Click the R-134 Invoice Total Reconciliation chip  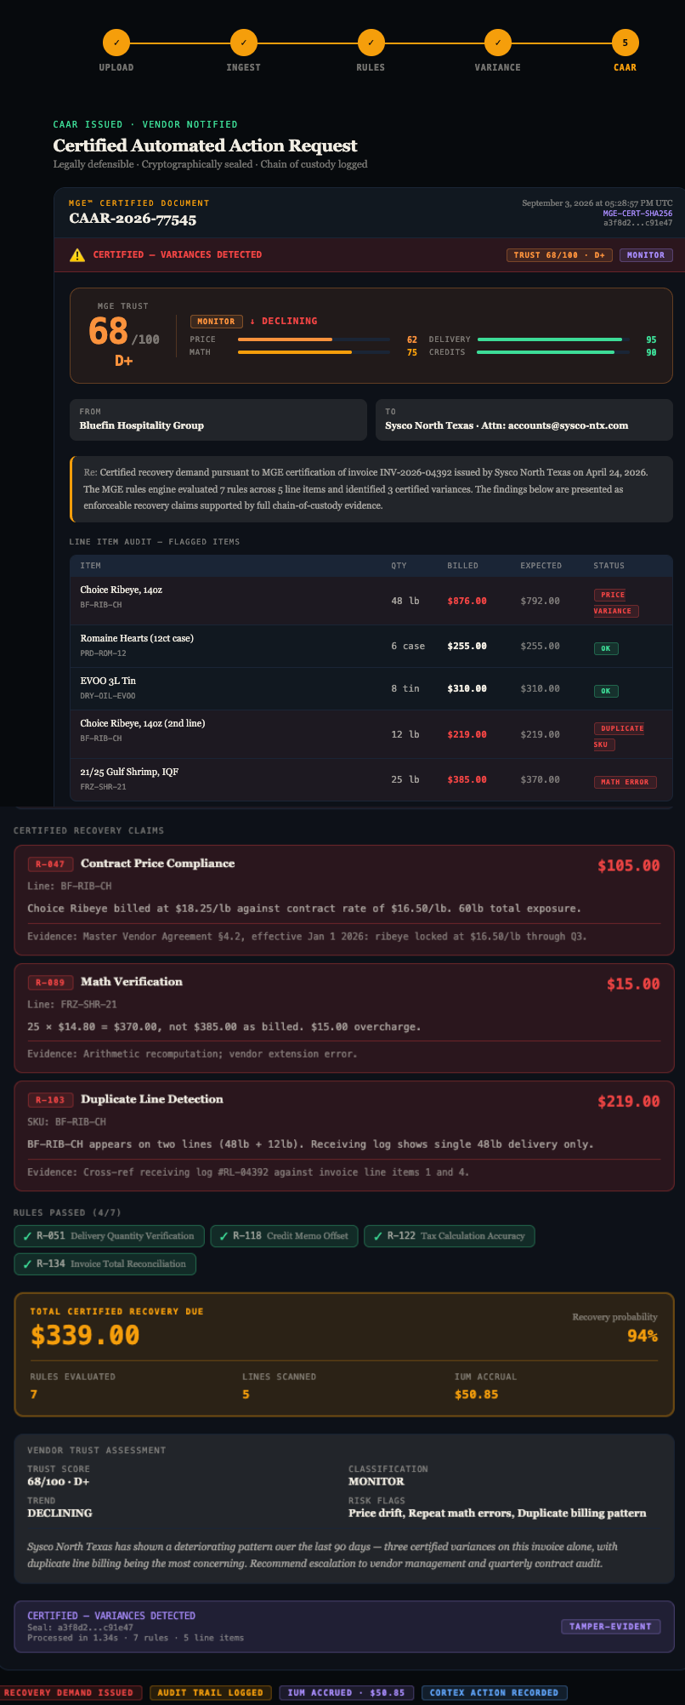pos(105,1263)
